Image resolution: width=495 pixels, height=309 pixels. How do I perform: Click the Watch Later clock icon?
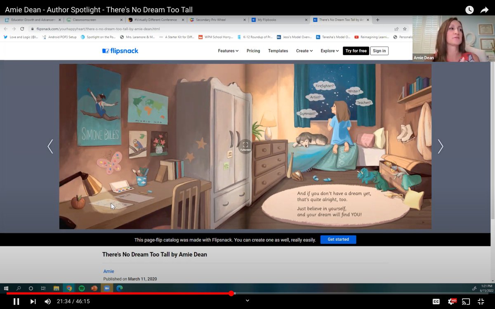pos(469,9)
